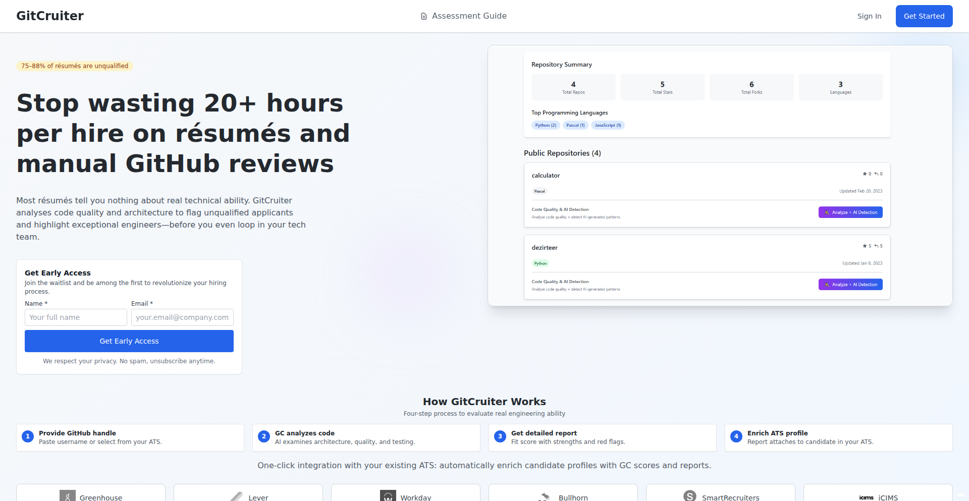This screenshot has width=969, height=501.
Task: Click the GitCruiter logo in the header
Action: coord(50,16)
